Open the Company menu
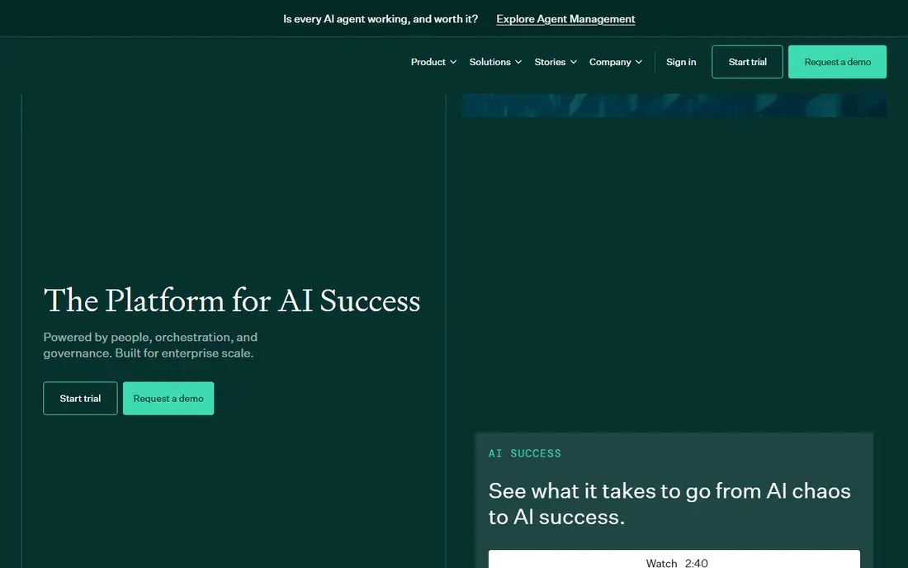908x568 pixels. point(610,62)
